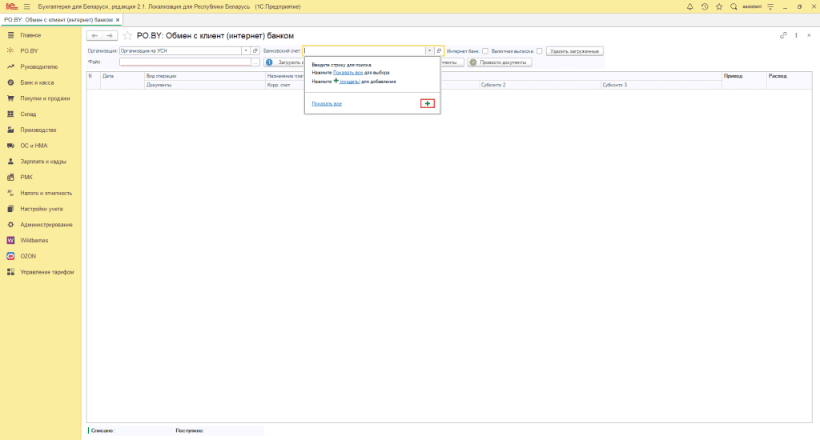Click Удалить загруженные button
The image size is (820, 440).
pos(574,51)
